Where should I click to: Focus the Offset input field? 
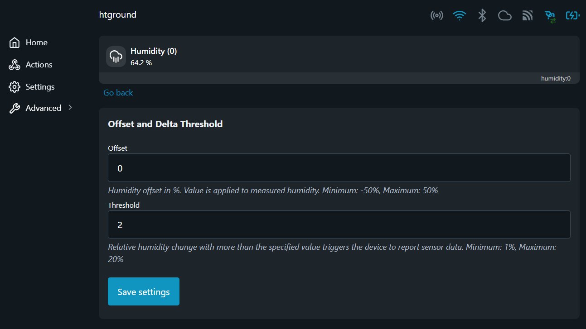pyautogui.click(x=339, y=168)
